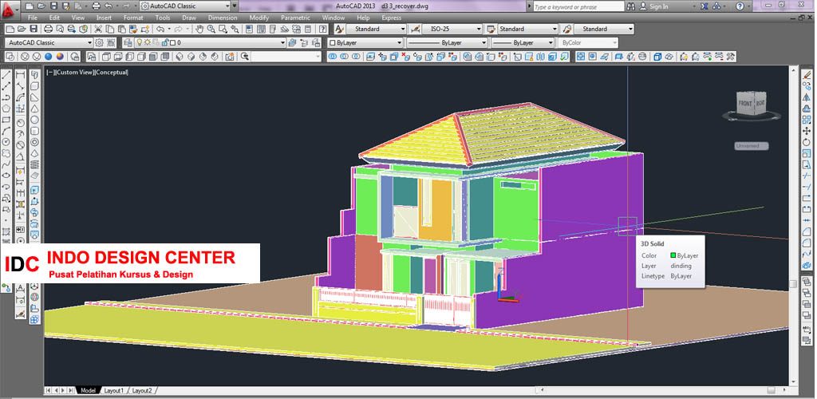Click the Move tool in right toolbar
Viewport: 817px width, 399px height.
click(x=807, y=131)
